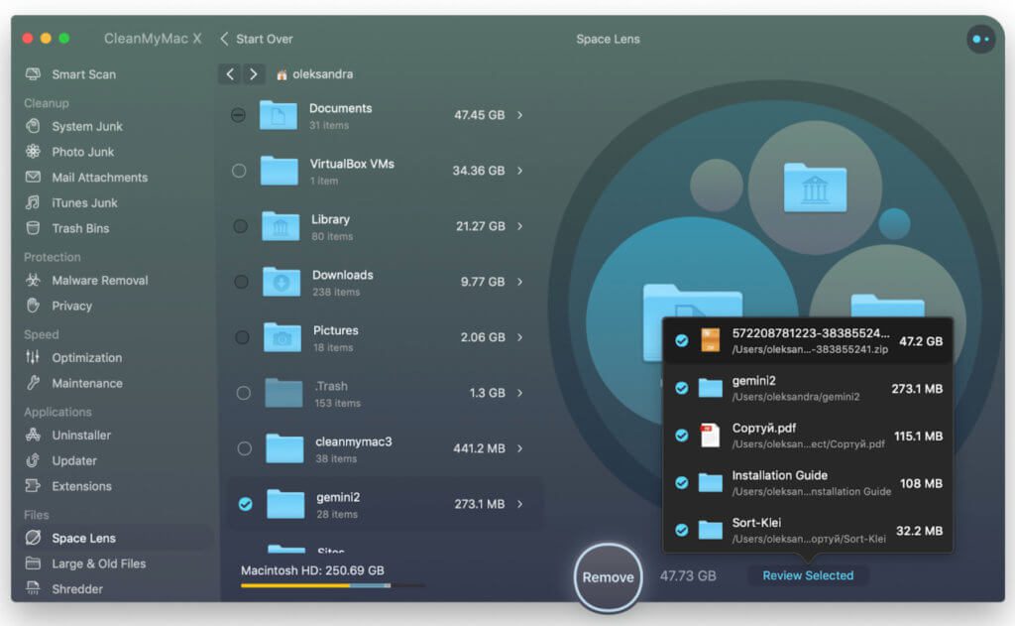The height and width of the screenshot is (626, 1015).
Task: Click the Library bubble in the space map
Action: 815,188
